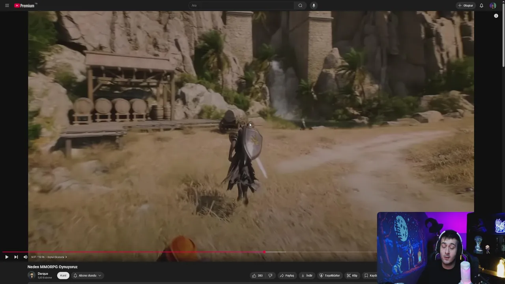Screen dimensions: 505x284
Task: Open the hamburger guide menu
Action: 7,6
